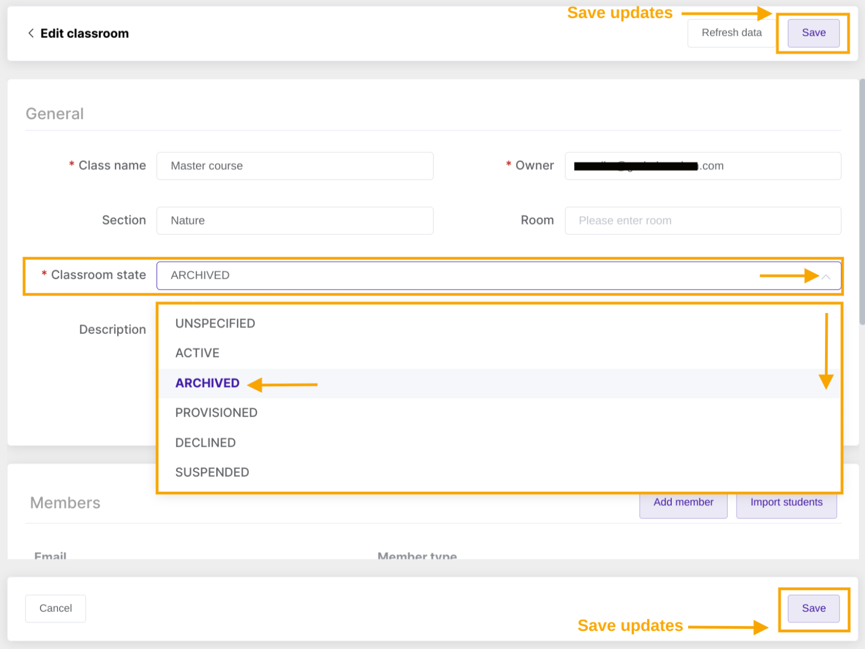This screenshot has height=649, width=865.
Task: Collapse the Classroom state dropdown chevron
Action: pyautogui.click(x=826, y=276)
